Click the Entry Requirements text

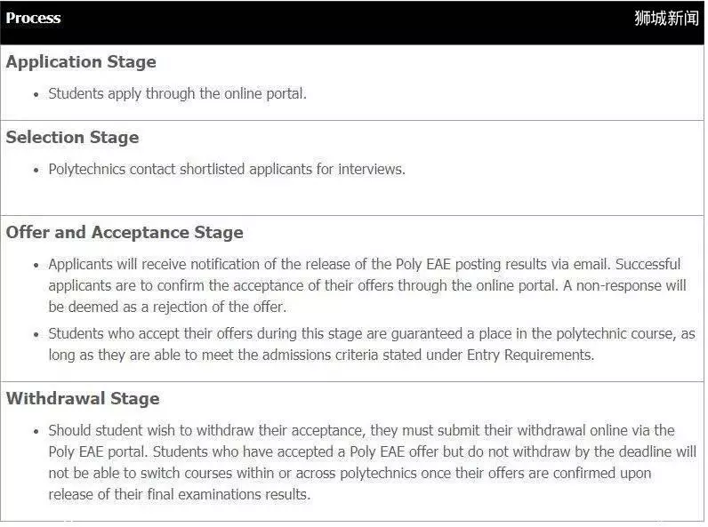click(530, 355)
